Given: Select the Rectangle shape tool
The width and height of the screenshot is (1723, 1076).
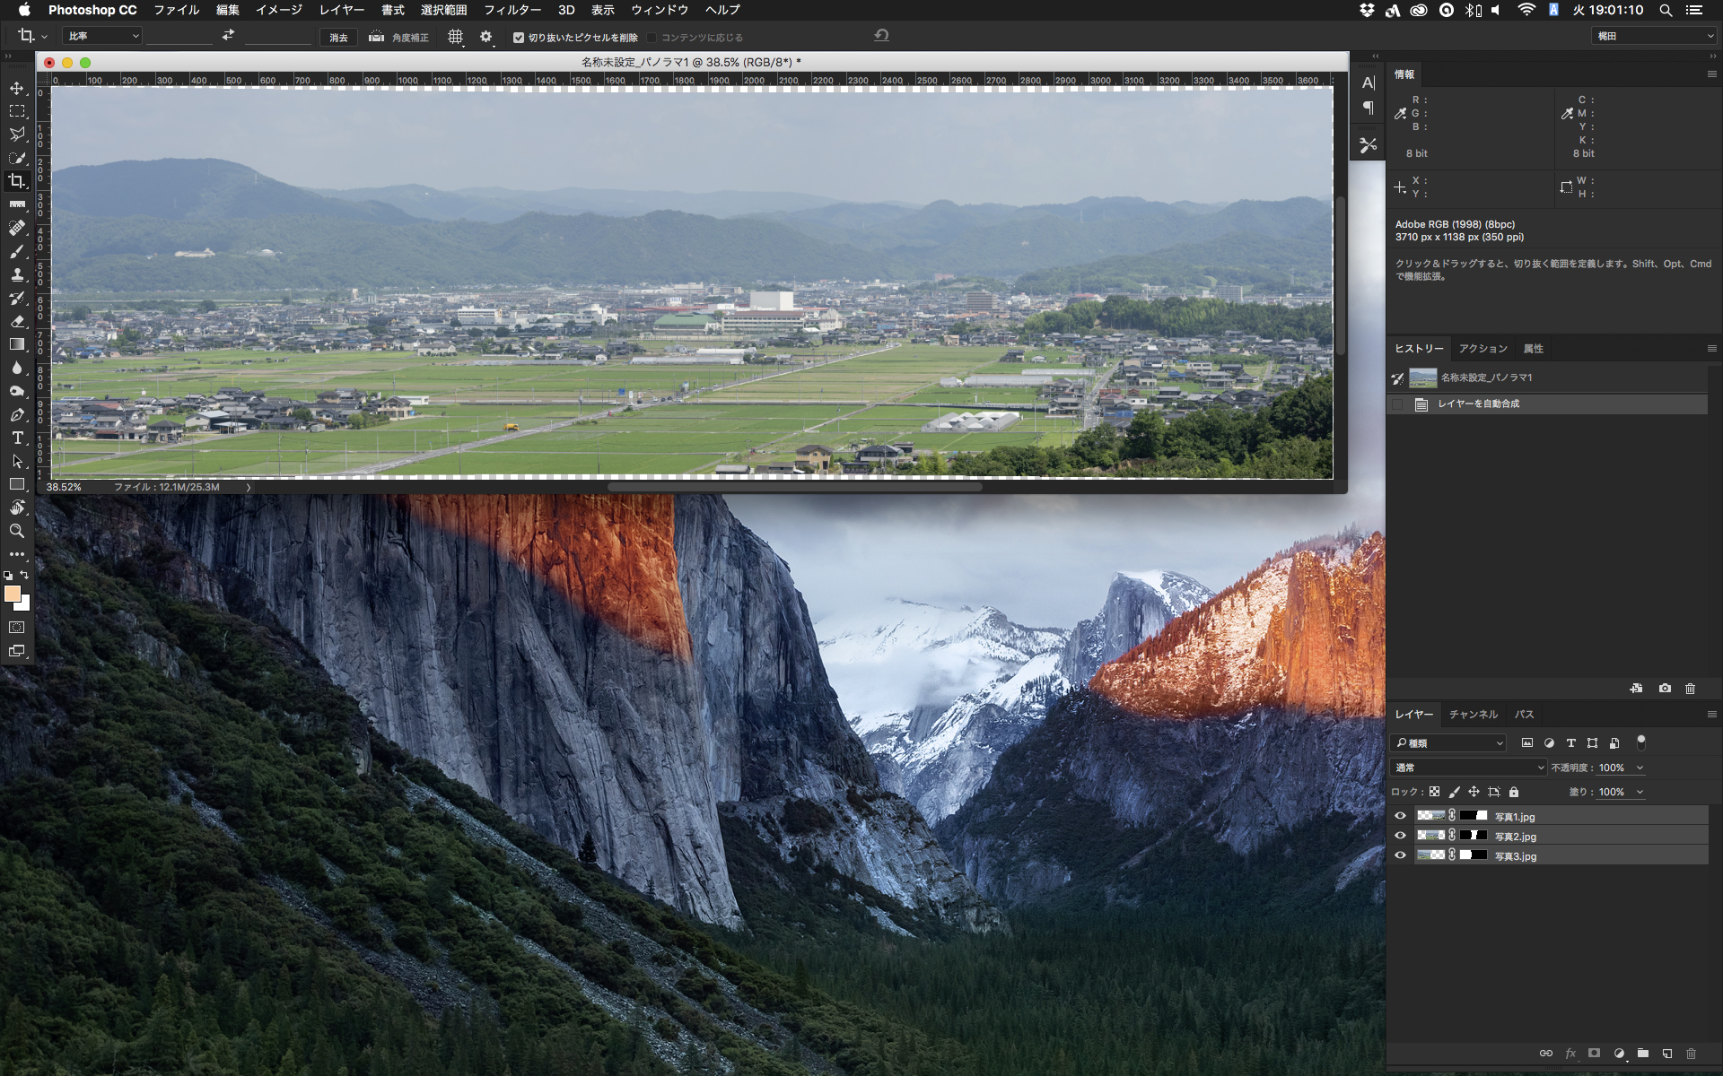Looking at the screenshot, I should pos(17,484).
